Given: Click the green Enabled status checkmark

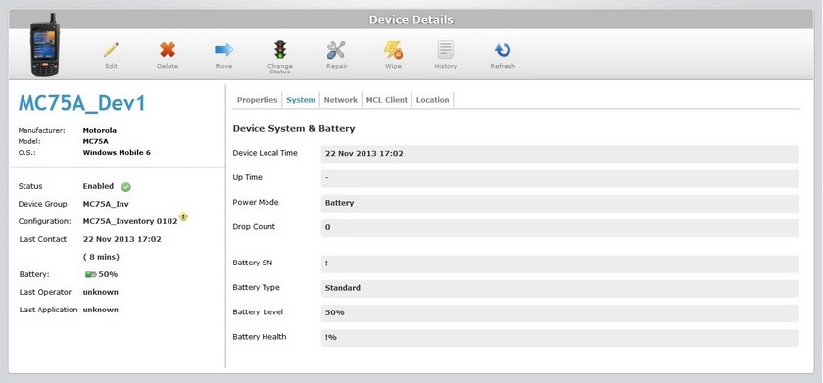Looking at the screenshot, I should tap(126, 187).
